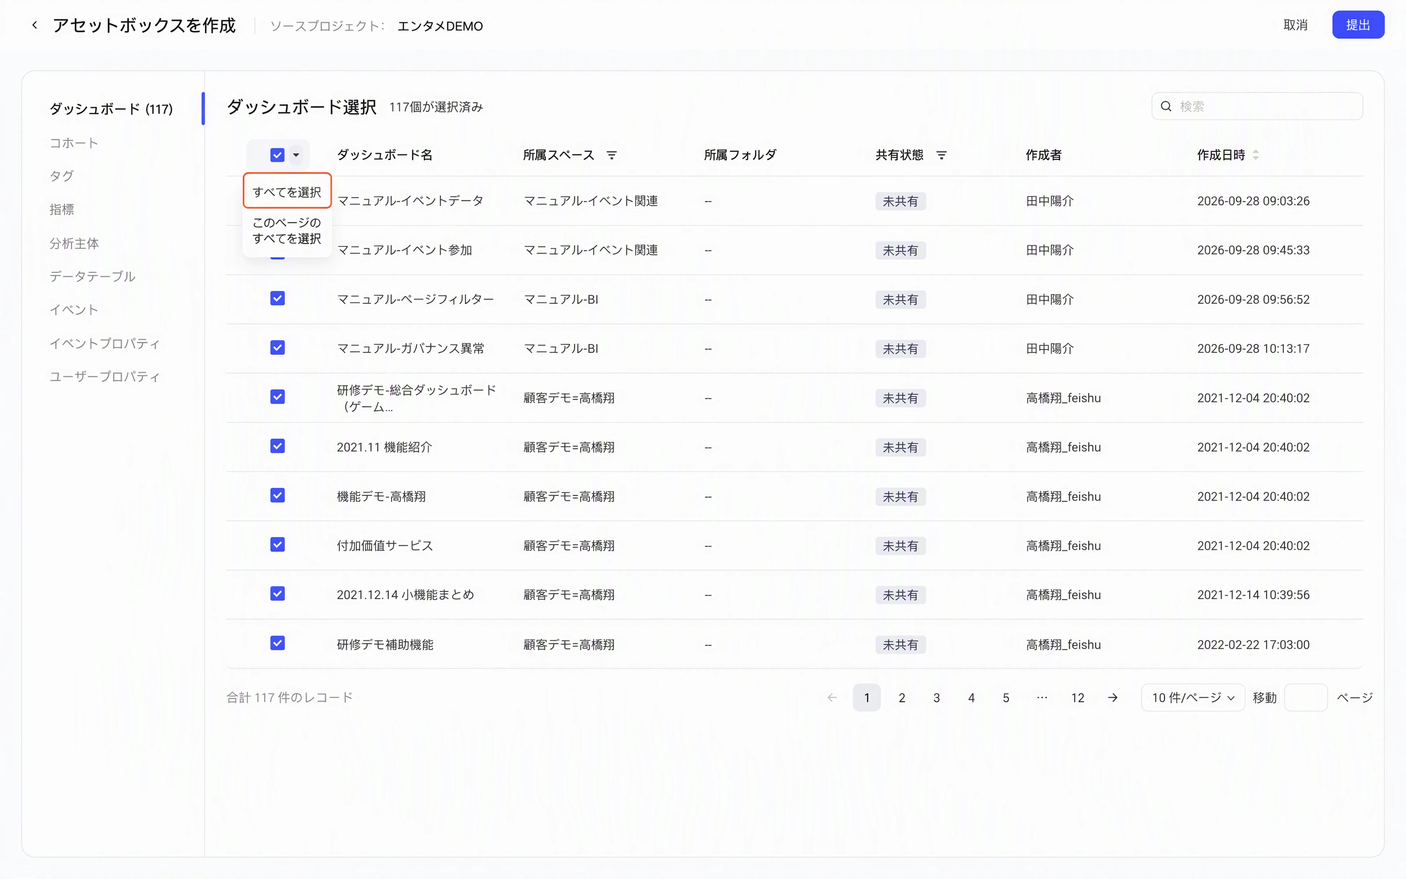The height and width of the screenshot is (879, 1406).
Task: Uncheck 付加価値サービス row checkbox
Action: [x=277, y=545]
